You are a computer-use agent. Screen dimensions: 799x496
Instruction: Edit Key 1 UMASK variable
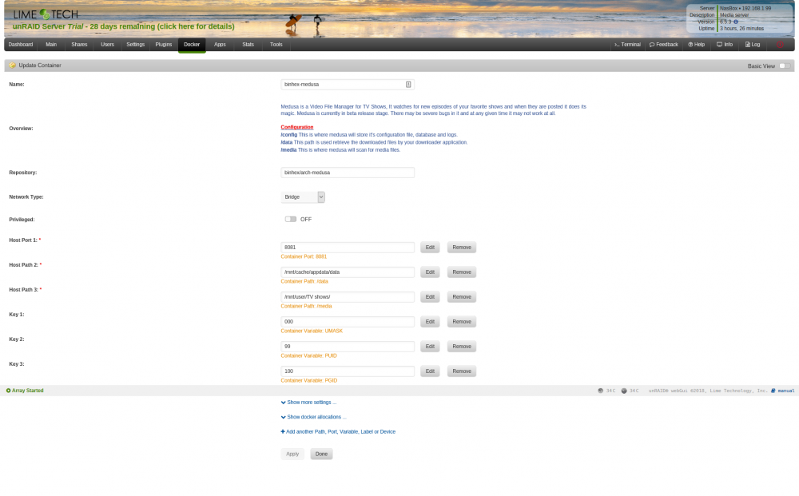pos(430,322)
